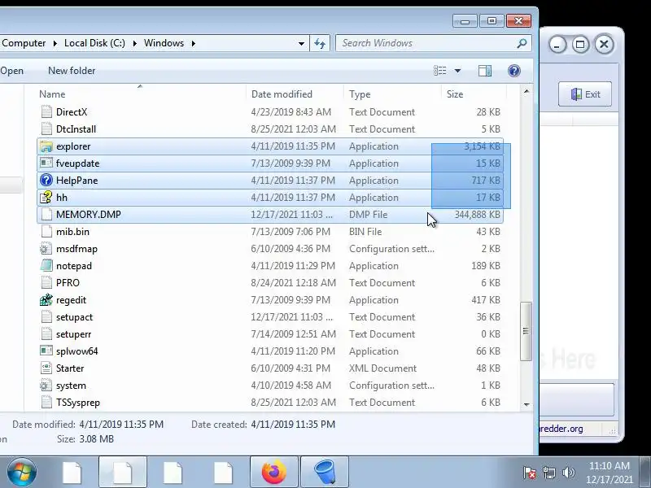
Task: Click the active second taskbar document button
Action: click(123, 472)
